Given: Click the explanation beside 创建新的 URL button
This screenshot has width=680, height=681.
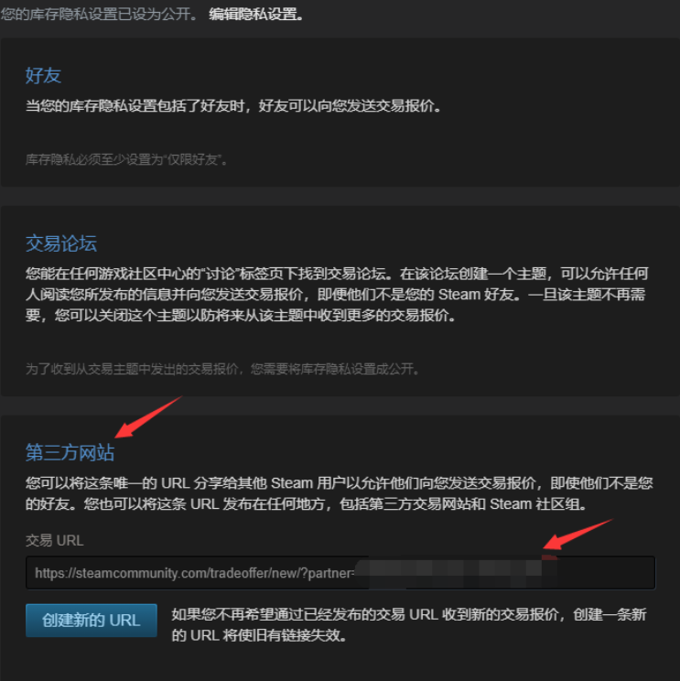Looking at the screenshot, I should (408, 624).
